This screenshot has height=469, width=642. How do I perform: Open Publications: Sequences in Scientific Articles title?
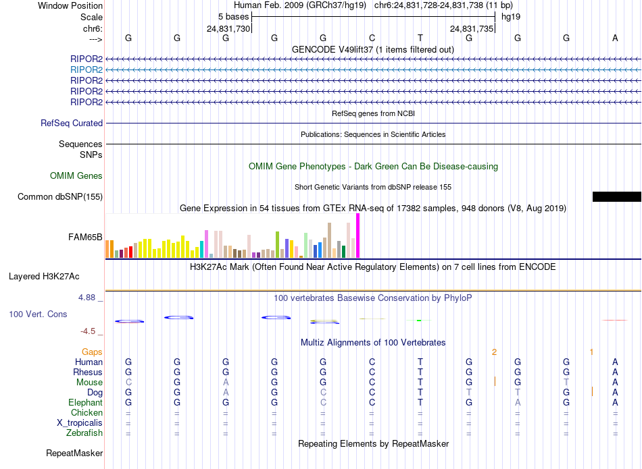tap(373, 134)
